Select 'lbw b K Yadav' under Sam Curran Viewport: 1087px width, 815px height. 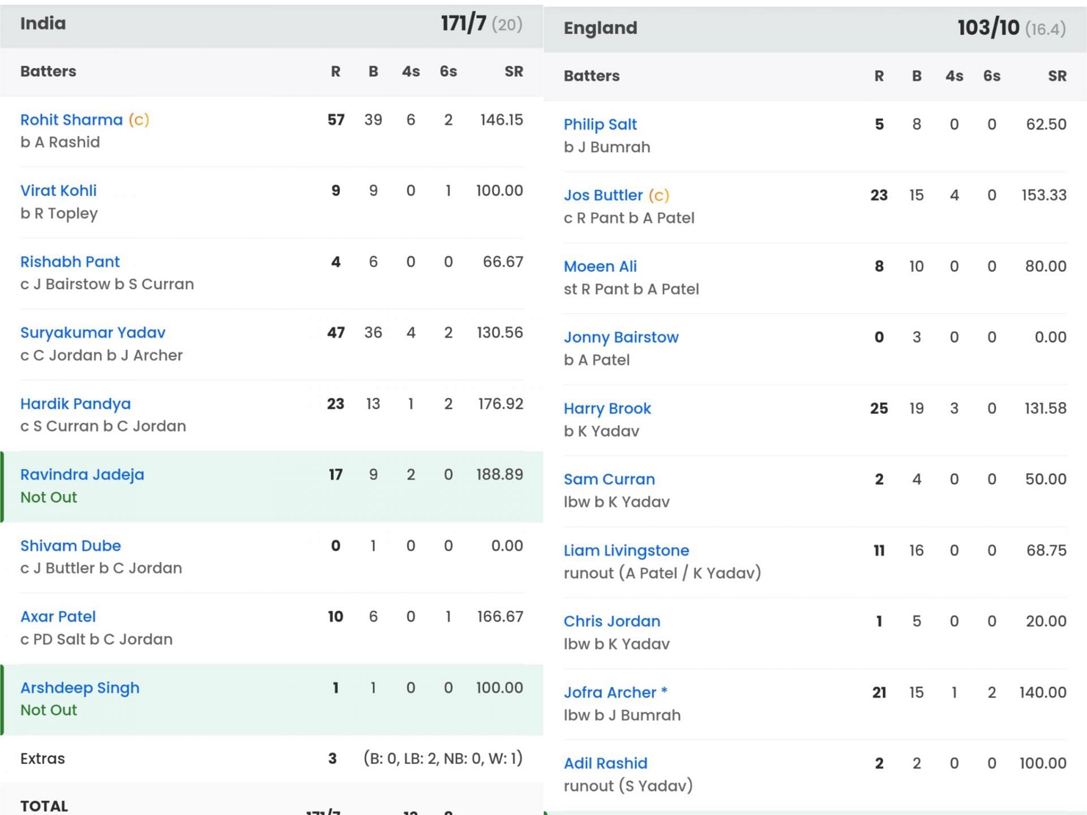tap(617, 502)
